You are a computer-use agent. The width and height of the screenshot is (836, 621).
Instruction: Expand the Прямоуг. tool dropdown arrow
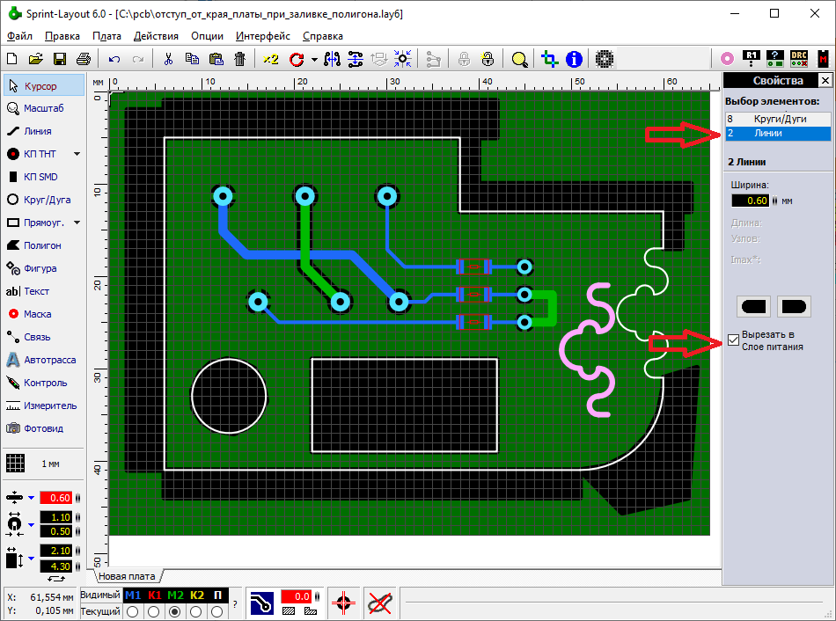point(77,223)
